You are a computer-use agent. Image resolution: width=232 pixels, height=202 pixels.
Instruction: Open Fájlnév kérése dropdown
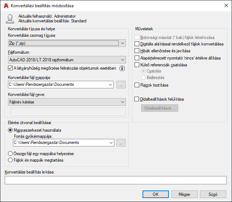coord(67,102)
